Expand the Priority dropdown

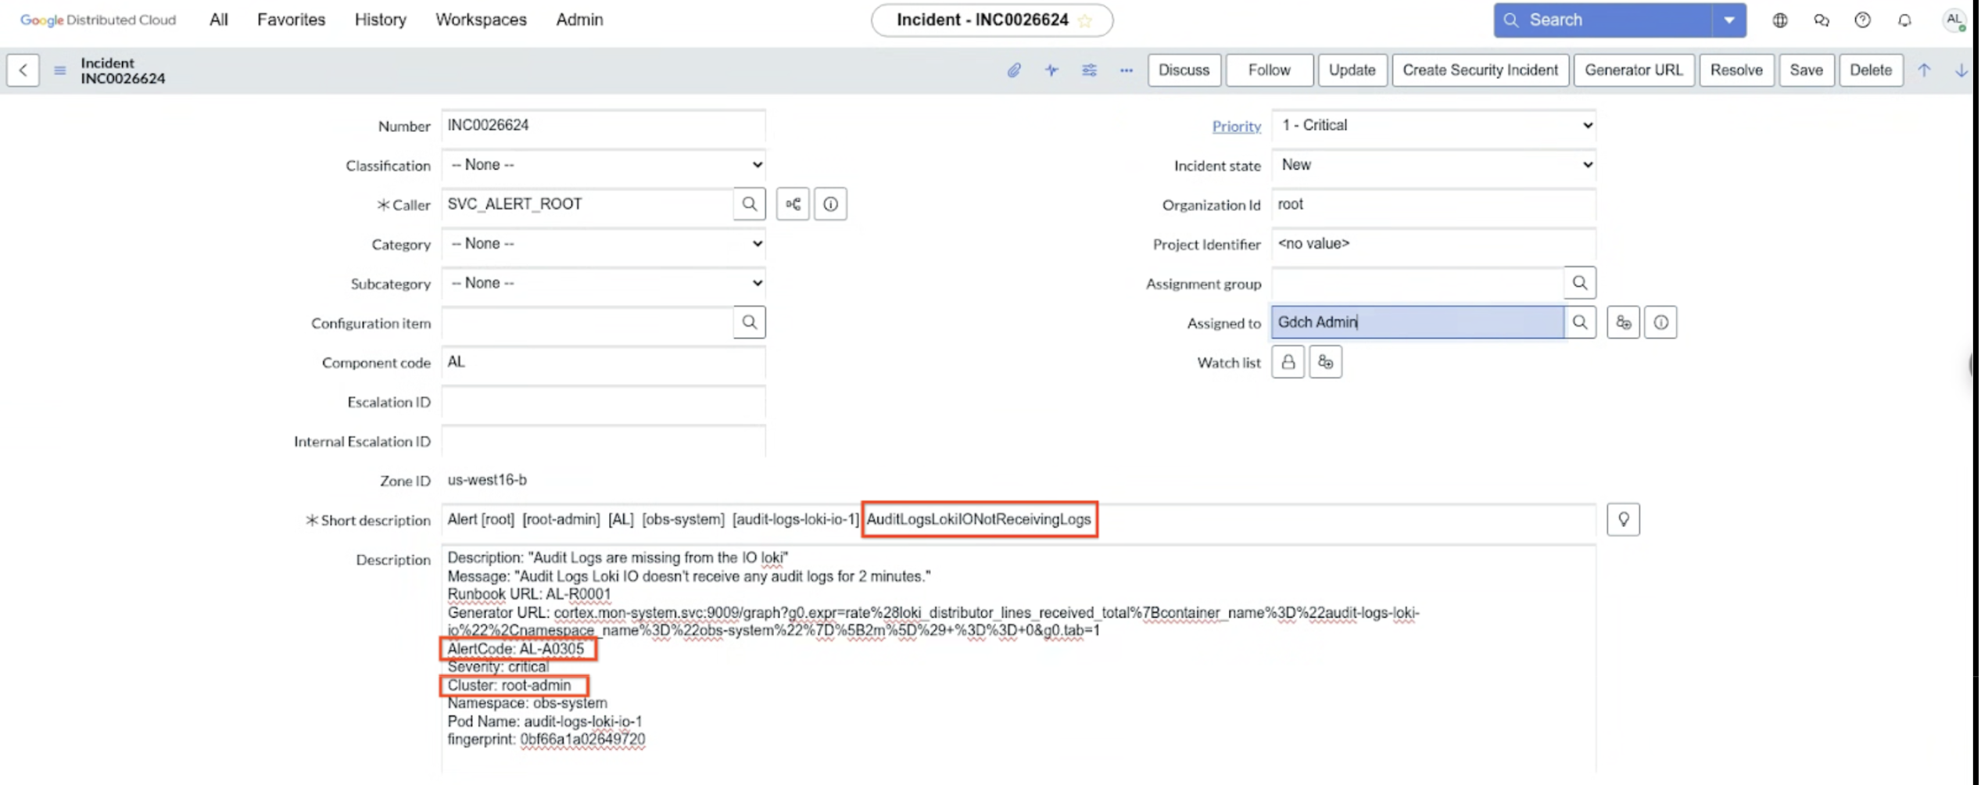[x=1433, y=125]
